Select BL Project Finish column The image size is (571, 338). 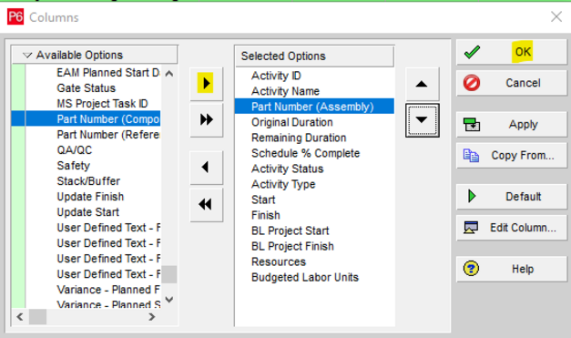coord(292,246)
